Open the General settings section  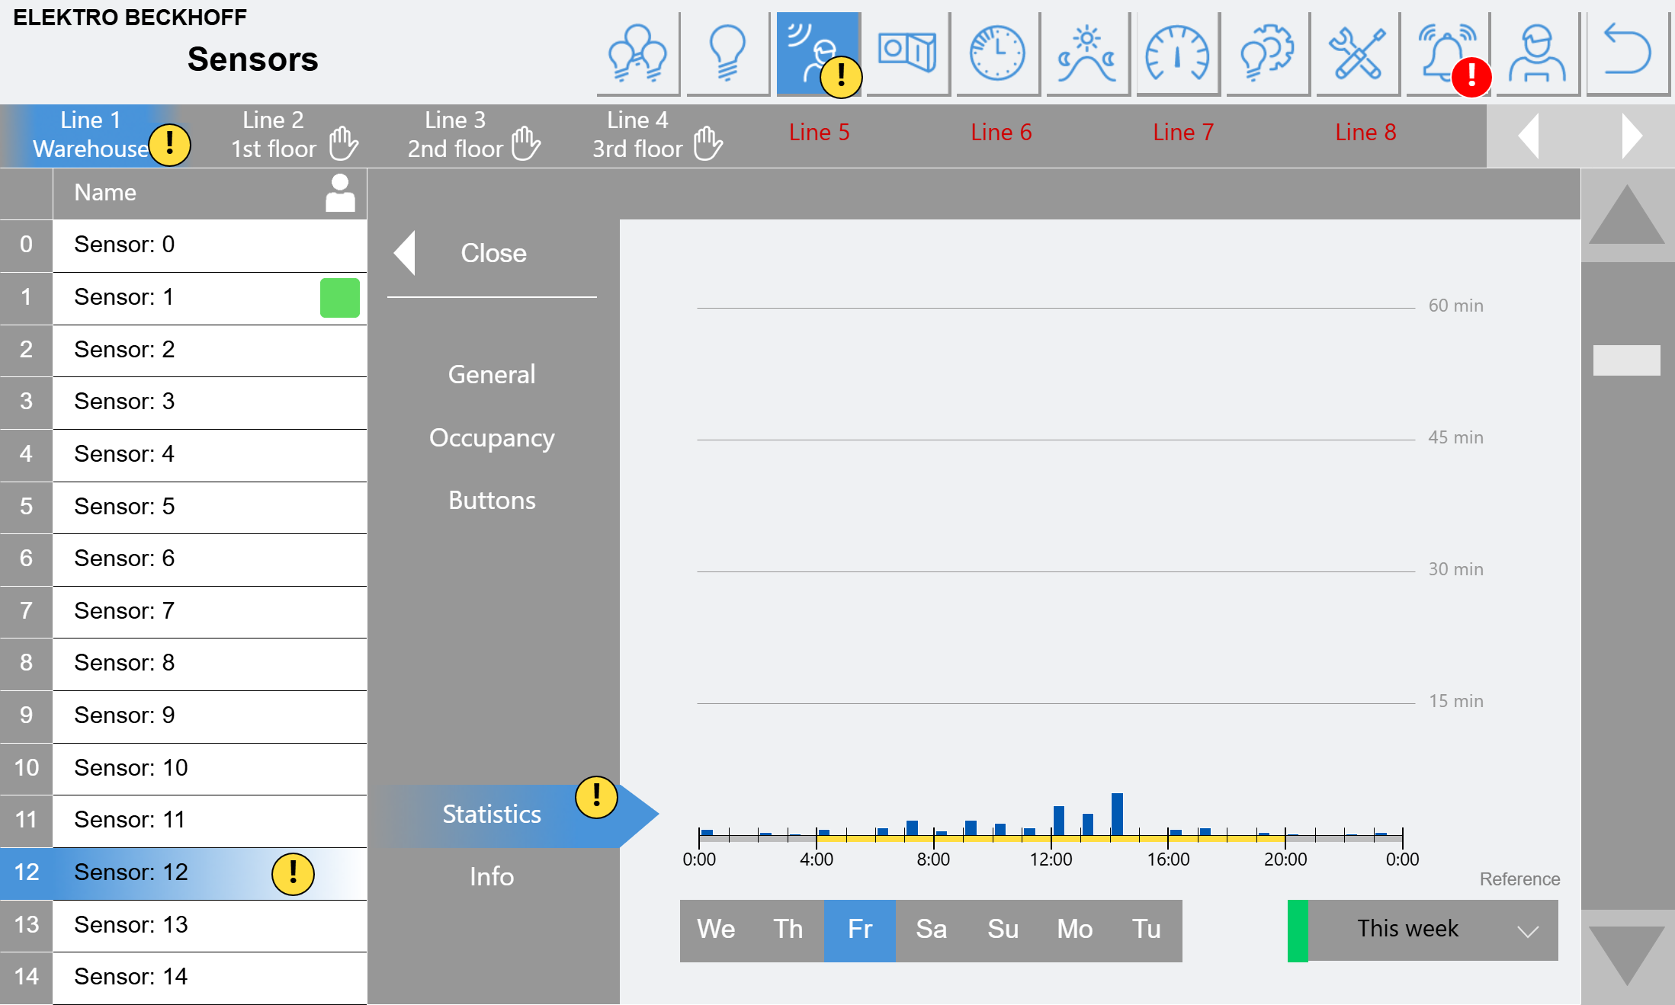(x=492, y=374)
